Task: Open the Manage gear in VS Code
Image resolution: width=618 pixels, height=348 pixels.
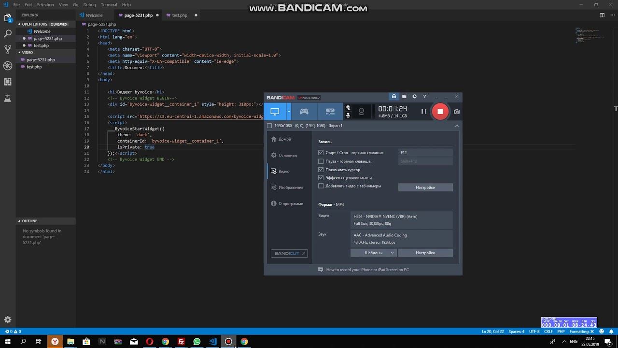Action: [x=8, y=319]
